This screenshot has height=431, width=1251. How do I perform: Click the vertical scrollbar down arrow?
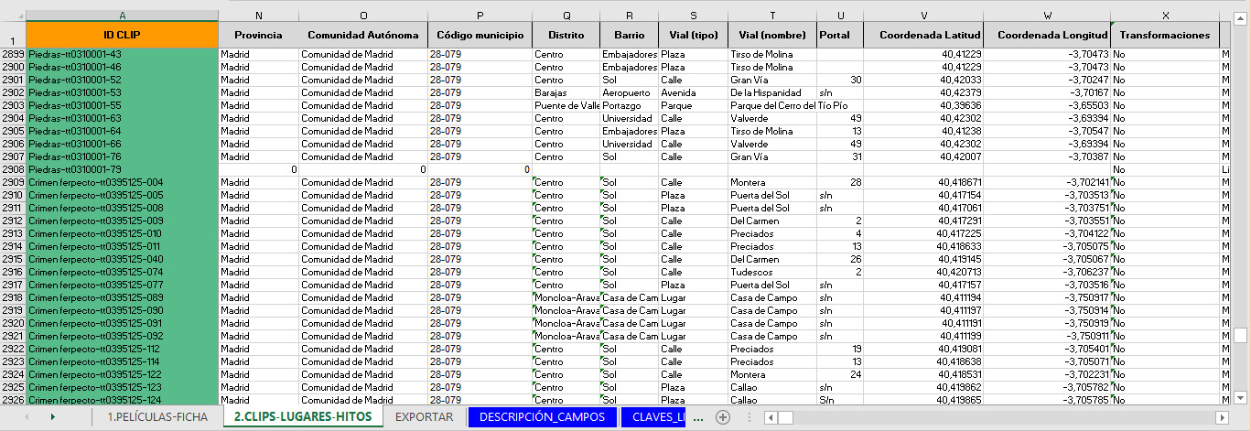(x=1240, y=397)
